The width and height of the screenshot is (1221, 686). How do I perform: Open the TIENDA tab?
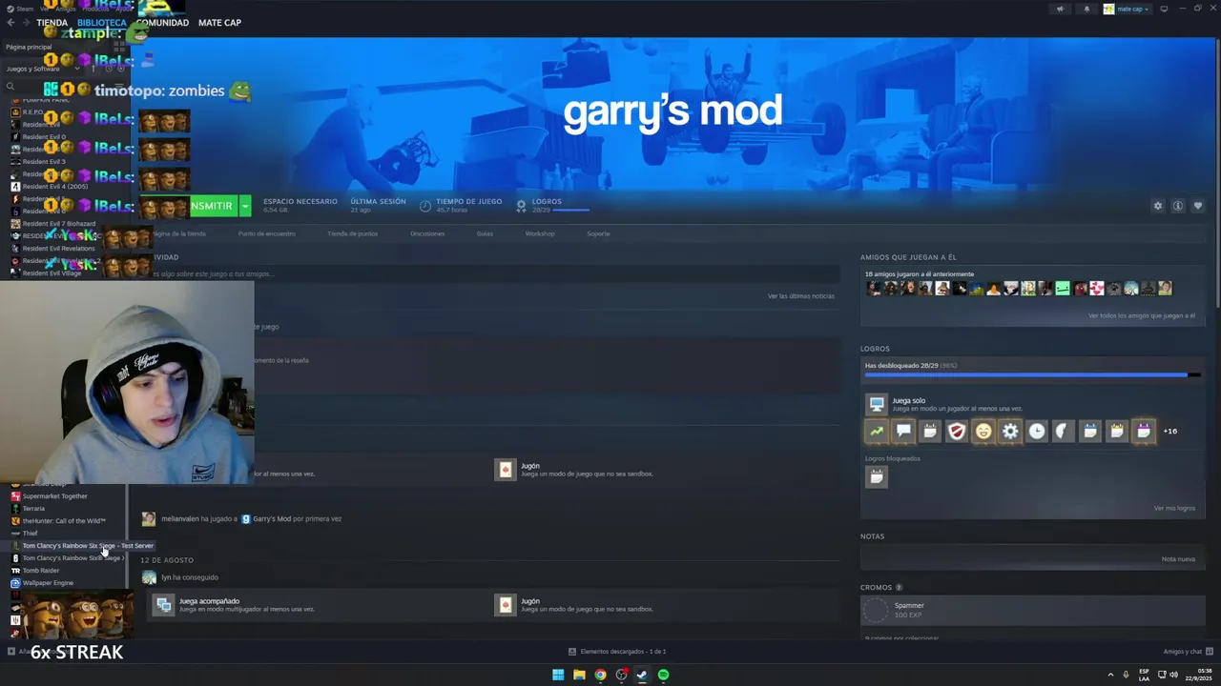click(x=52, y=22)
